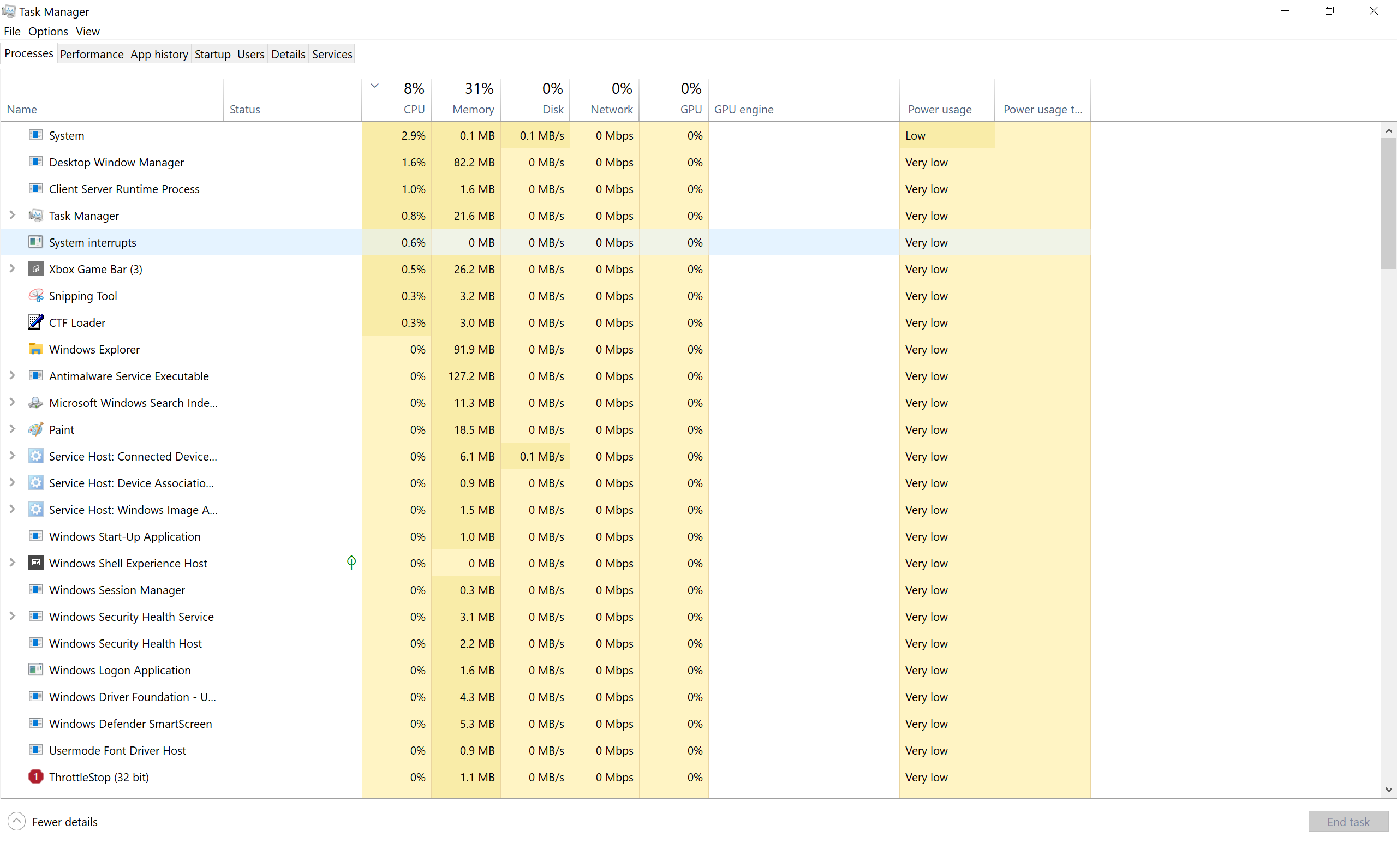
Task: Switch to the Users tab
Action: [250, 54]
